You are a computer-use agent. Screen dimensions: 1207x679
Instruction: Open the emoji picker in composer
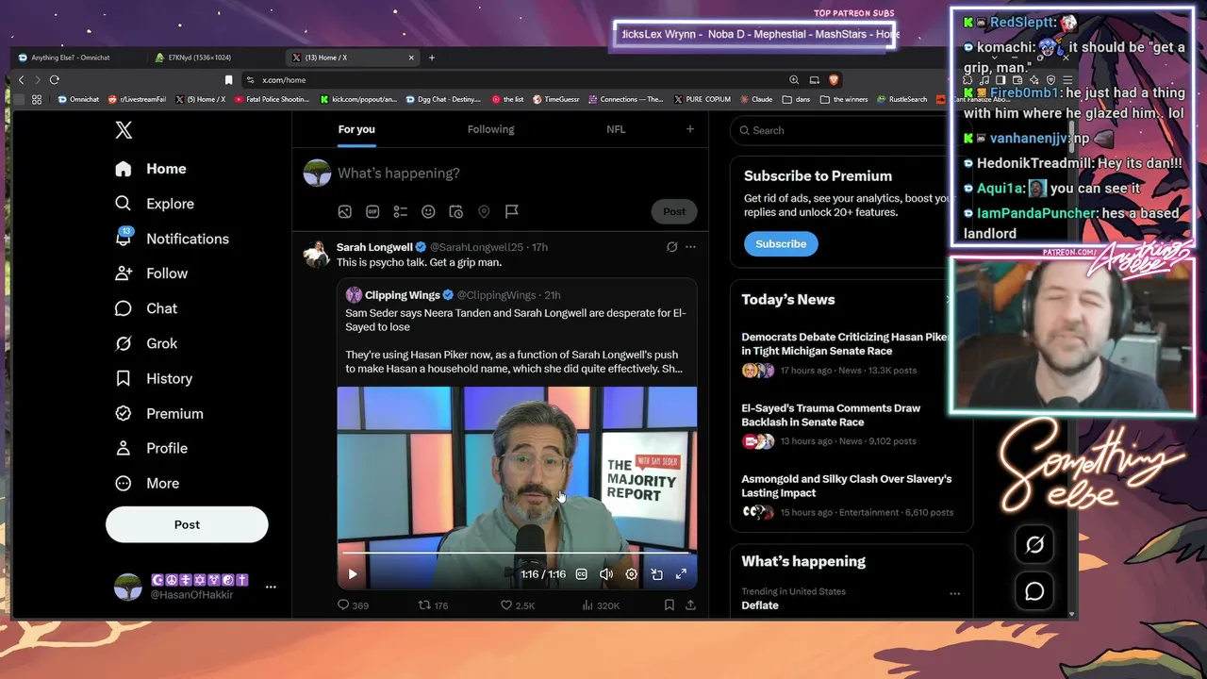(x=428, y=211)
